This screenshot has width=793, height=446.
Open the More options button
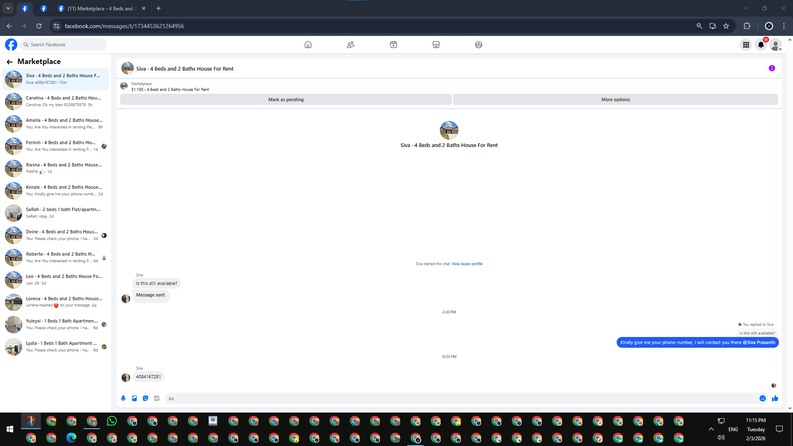615,100
